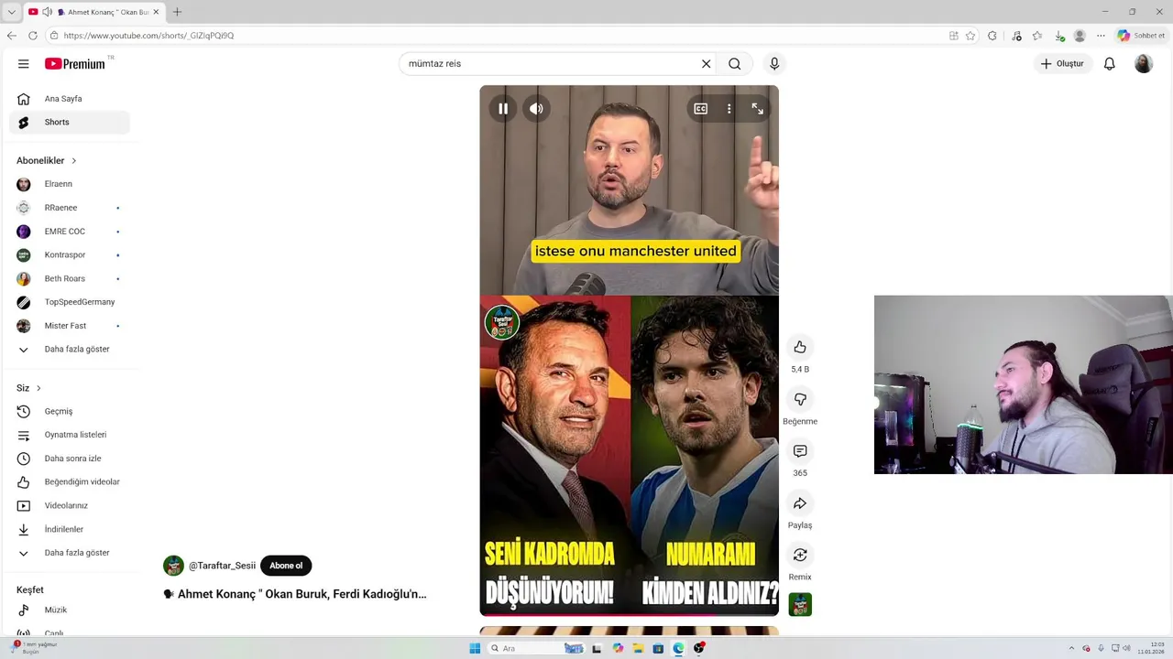Pause the Shorts video

503,109
